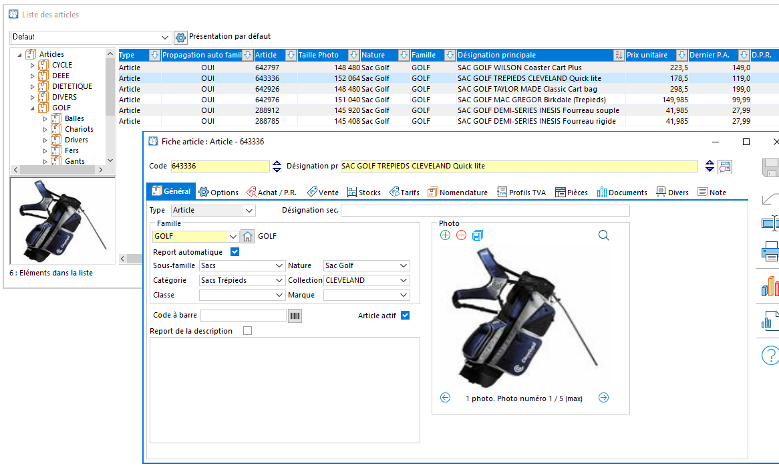Open the Classe dropdown
Image resolution: width=779 pixels, height=468 pixels.
[279, 295]
